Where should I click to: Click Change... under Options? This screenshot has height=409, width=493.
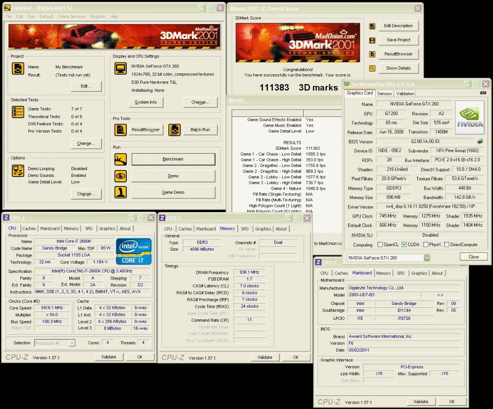(x=86, y=194)
